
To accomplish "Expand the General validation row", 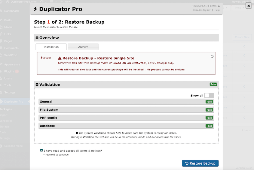I will point(126,102).
